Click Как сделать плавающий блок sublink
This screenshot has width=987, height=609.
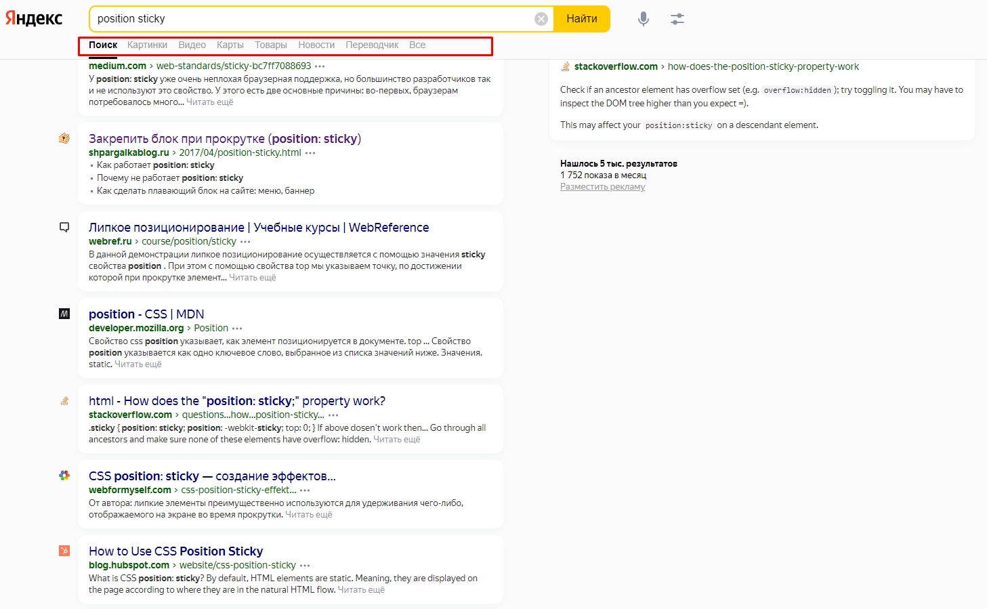tap(205, 191)
